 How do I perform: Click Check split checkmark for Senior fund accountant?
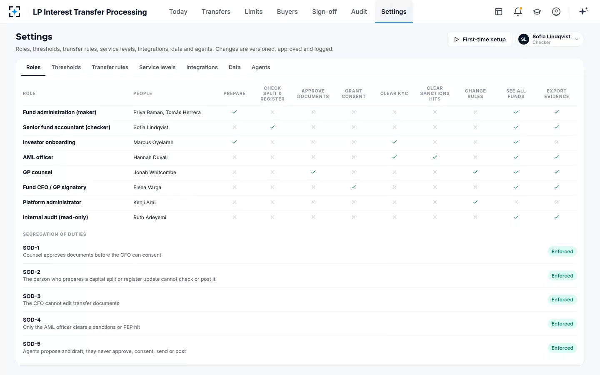click(x=272, y=127)
